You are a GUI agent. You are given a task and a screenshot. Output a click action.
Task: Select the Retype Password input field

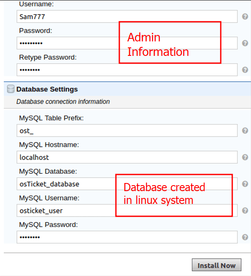tap(127, 70)
